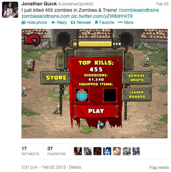Open the ACHIEVEMENTS sign
171x172 pixels.
(137, 78)
